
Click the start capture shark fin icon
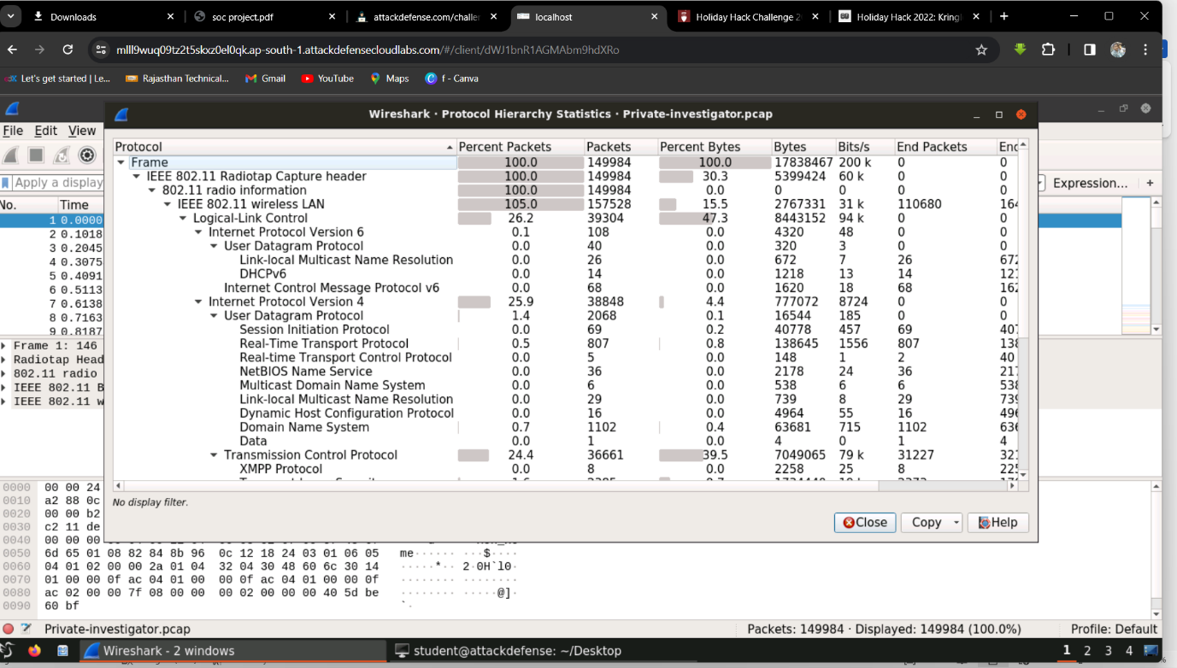click(11, 155)
